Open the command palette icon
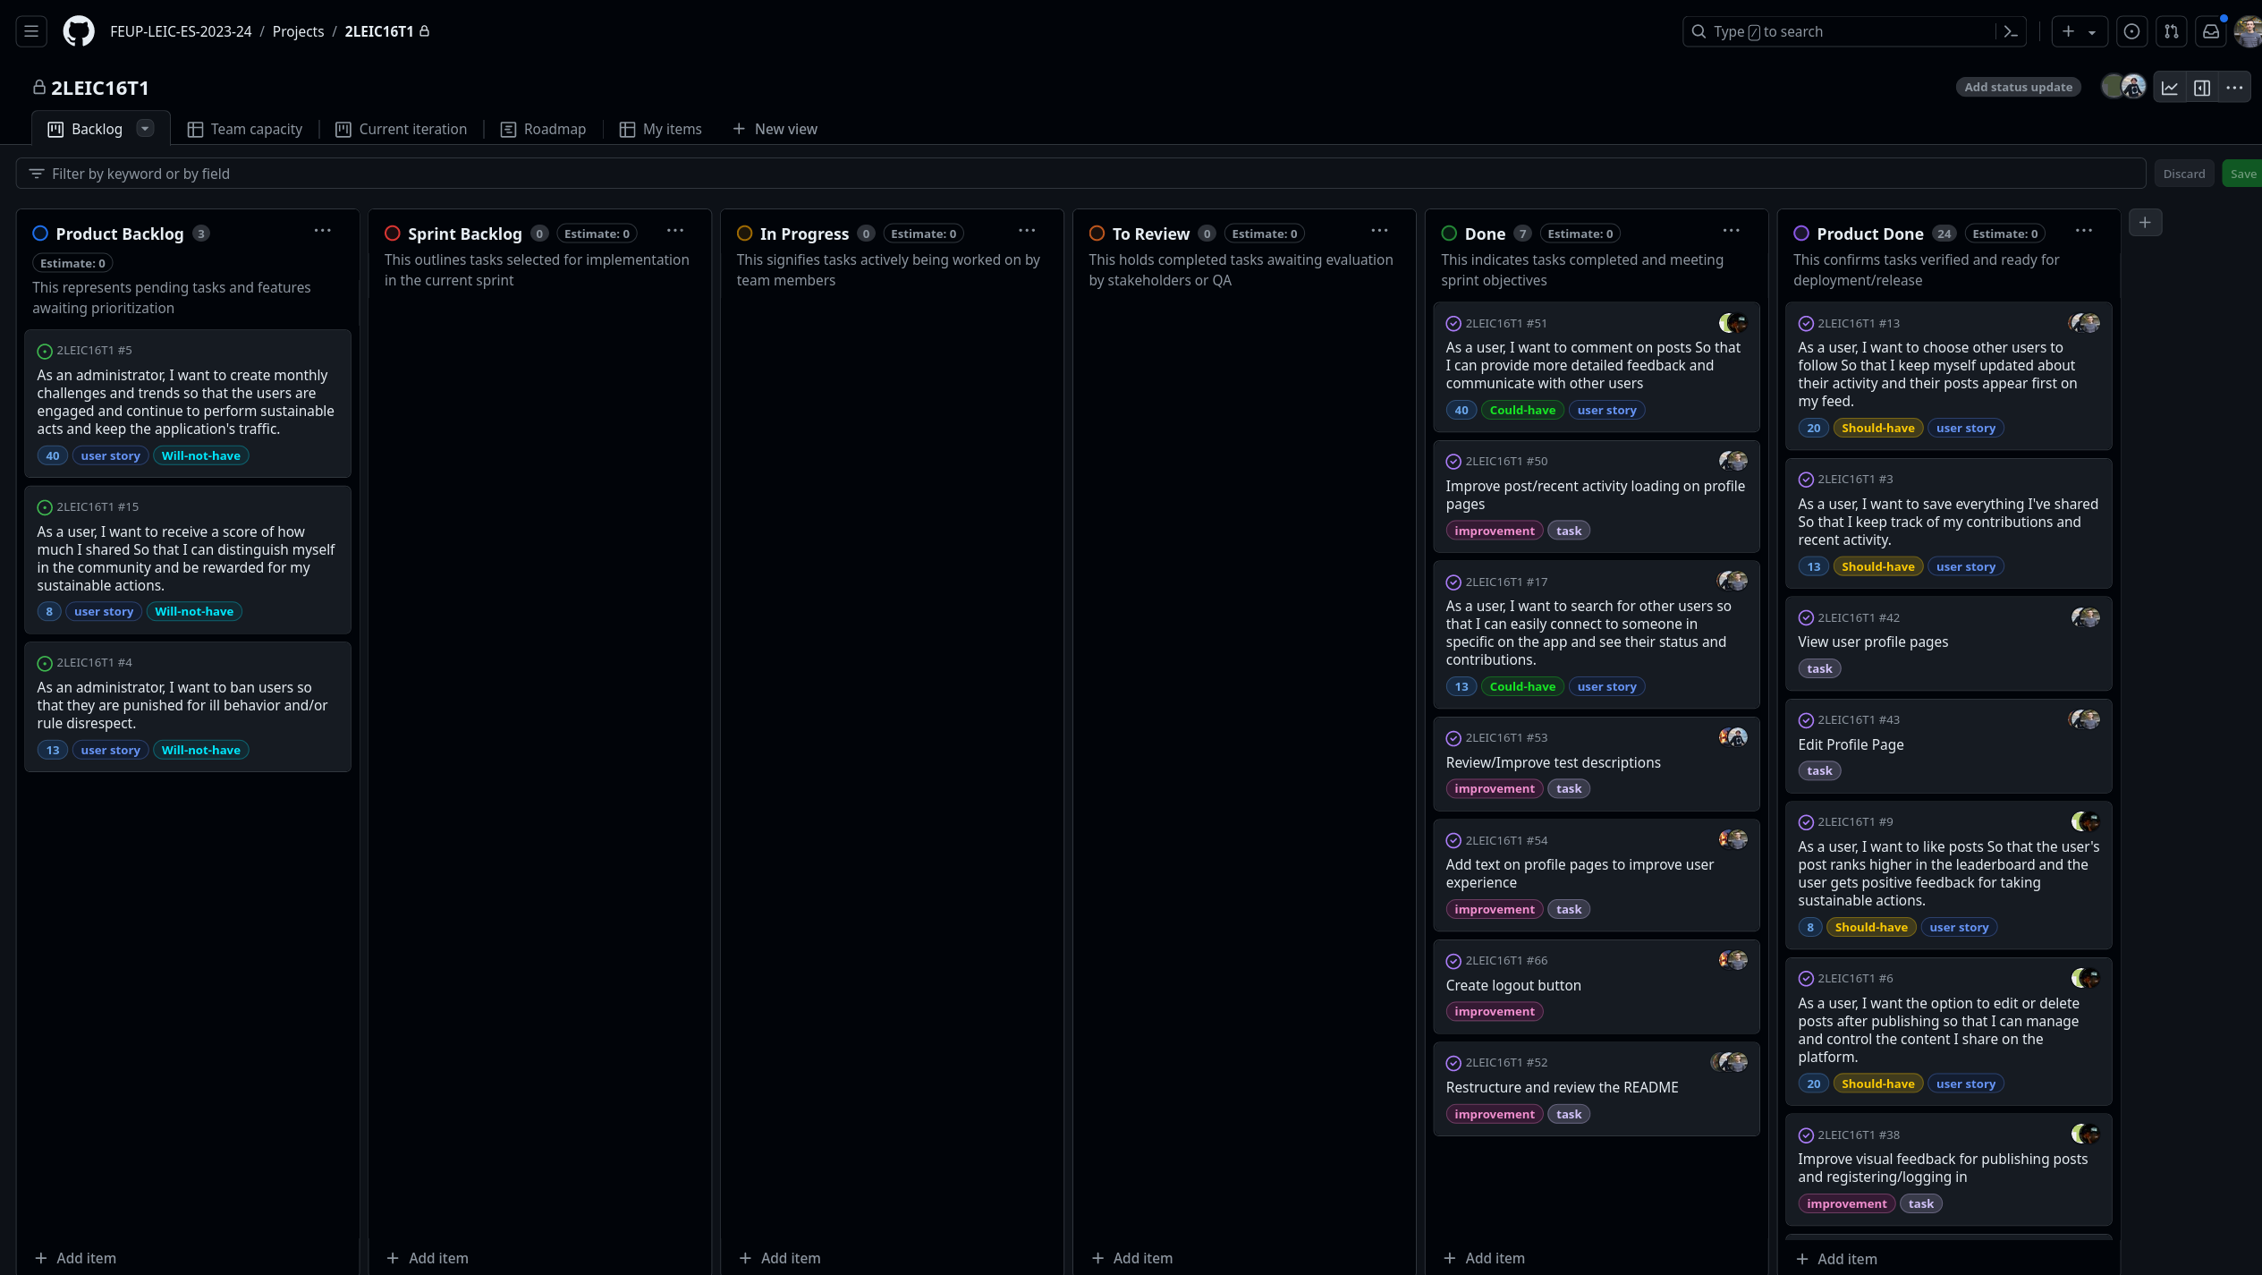 pos(2011,31)
